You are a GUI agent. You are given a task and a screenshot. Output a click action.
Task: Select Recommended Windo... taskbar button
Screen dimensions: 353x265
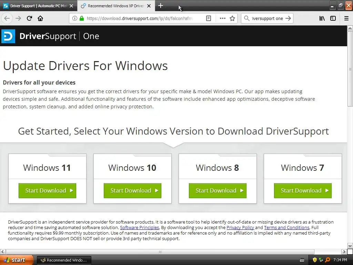point(64,260)
